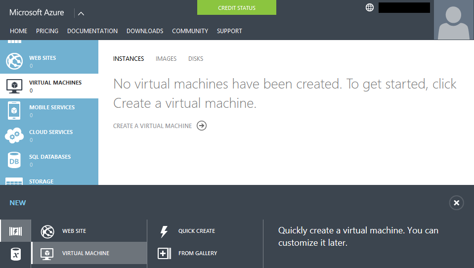The image size is (474, 268).
Task: Click the Cloud Services gear cloud icon
Action: coord(14,135)
